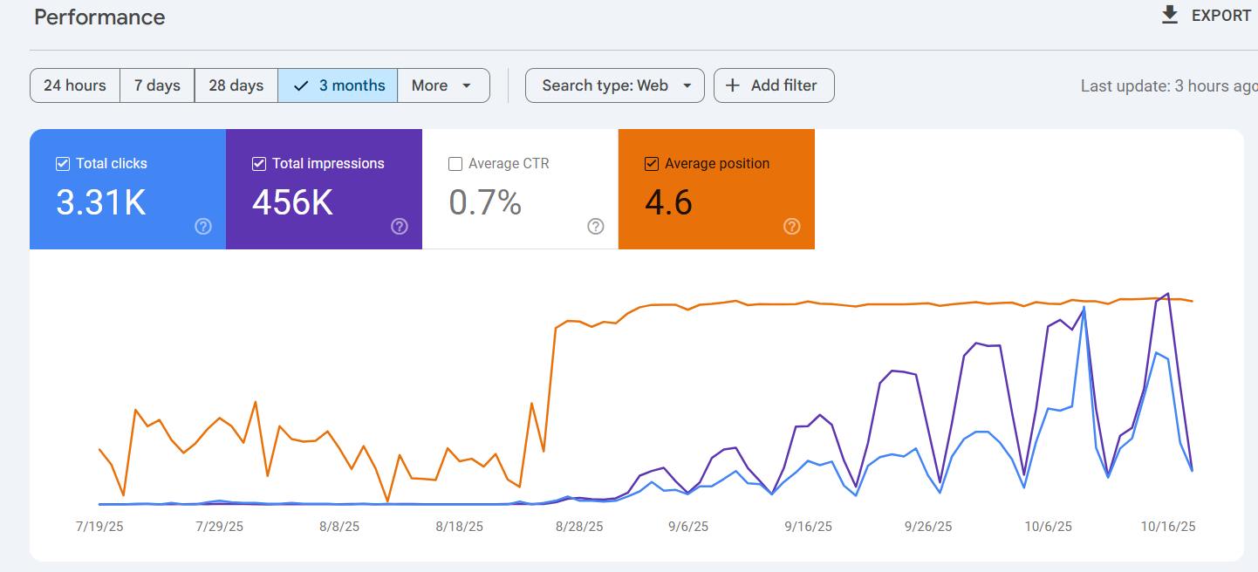The image size is (1258, 572).
Task: Switch to the 7 days view
Action: [x=157, y=85]
